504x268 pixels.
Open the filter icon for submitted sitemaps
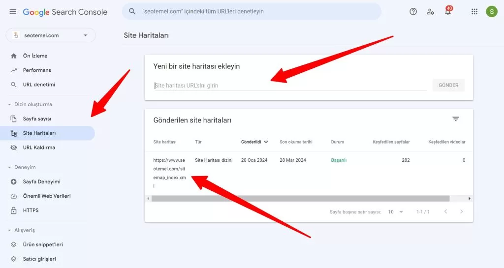[x=455, y=119]
